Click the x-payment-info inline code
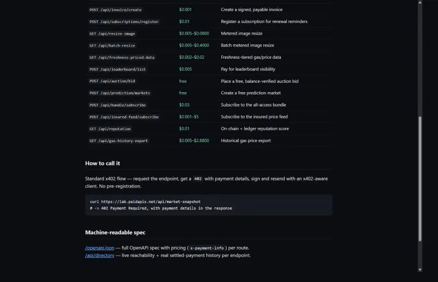The image size is (438, 282). coord(207,248)
